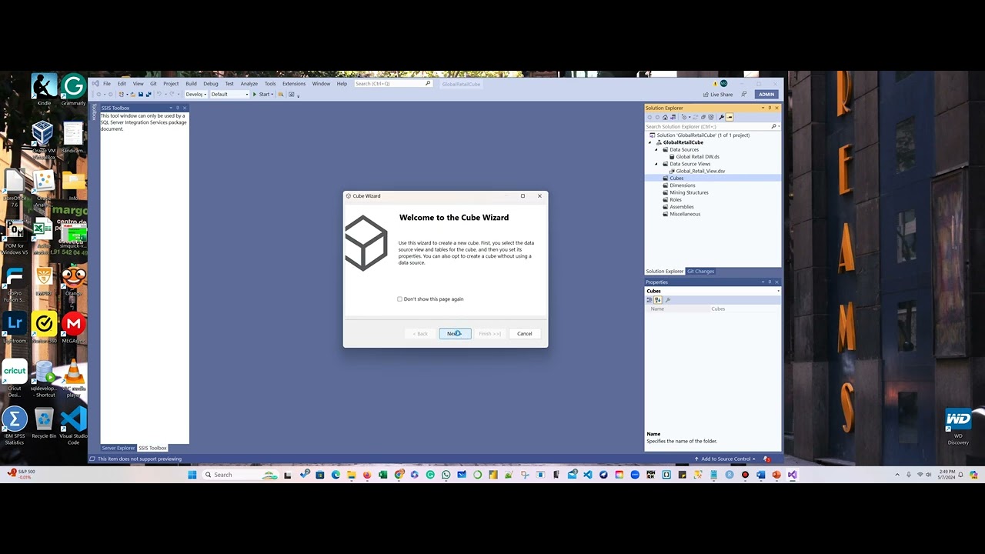Open the Project menu
Viewport: 985px width, 554px height.
point(171,83)
